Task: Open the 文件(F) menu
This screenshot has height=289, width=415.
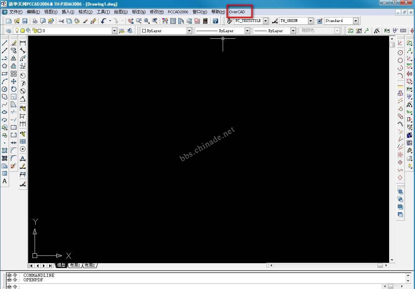Action: 16,12
